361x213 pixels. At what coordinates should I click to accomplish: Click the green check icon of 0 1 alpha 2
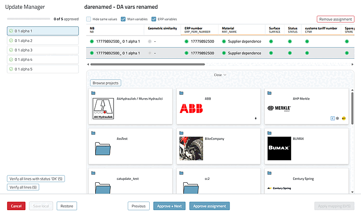coord(11,40)
